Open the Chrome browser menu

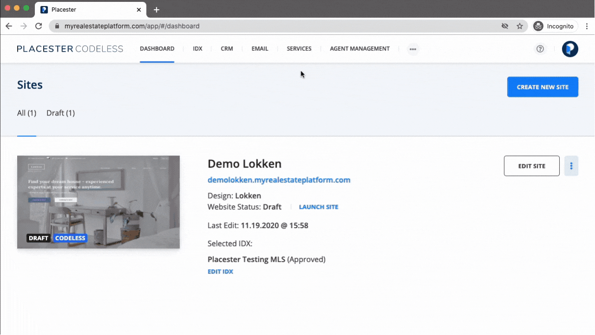588,26
